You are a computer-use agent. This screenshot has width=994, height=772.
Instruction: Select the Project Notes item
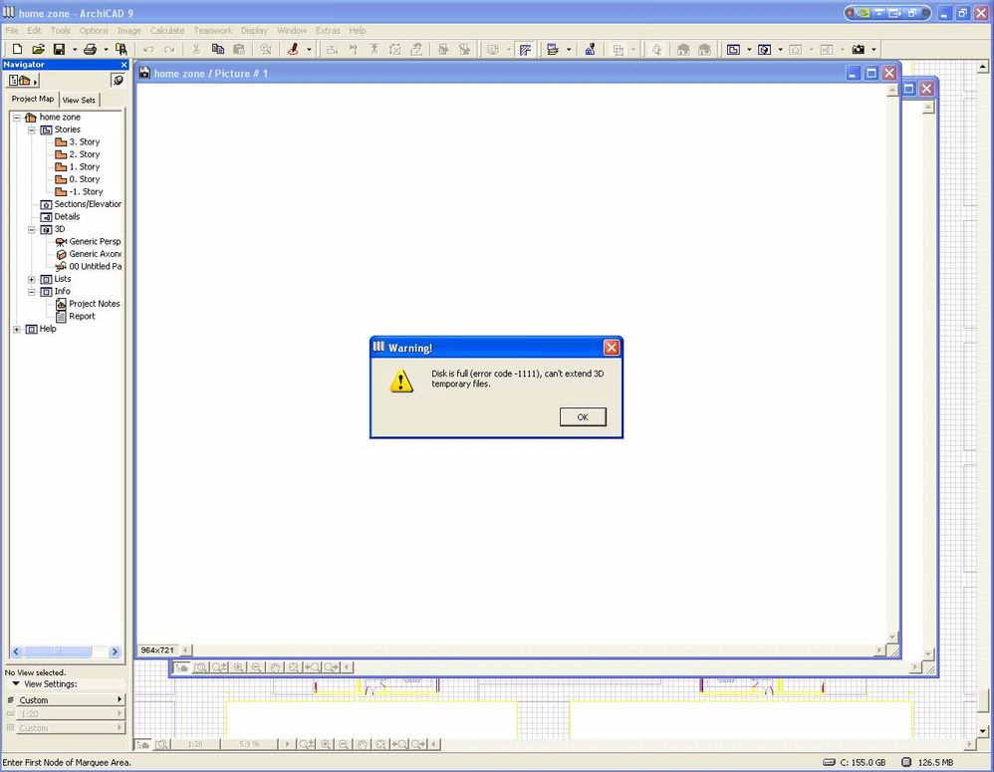point(88,304)
